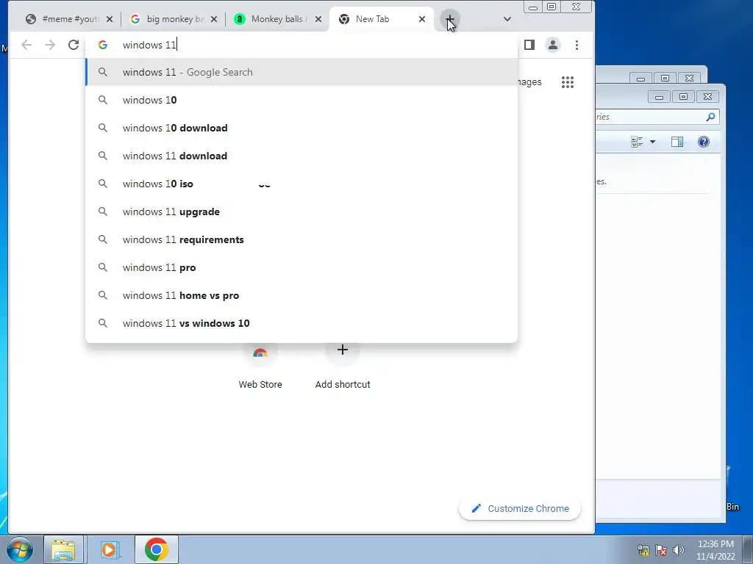Switch to the big monkey ba tab
This screenshot has height=564, width=753.
point(175,19)
